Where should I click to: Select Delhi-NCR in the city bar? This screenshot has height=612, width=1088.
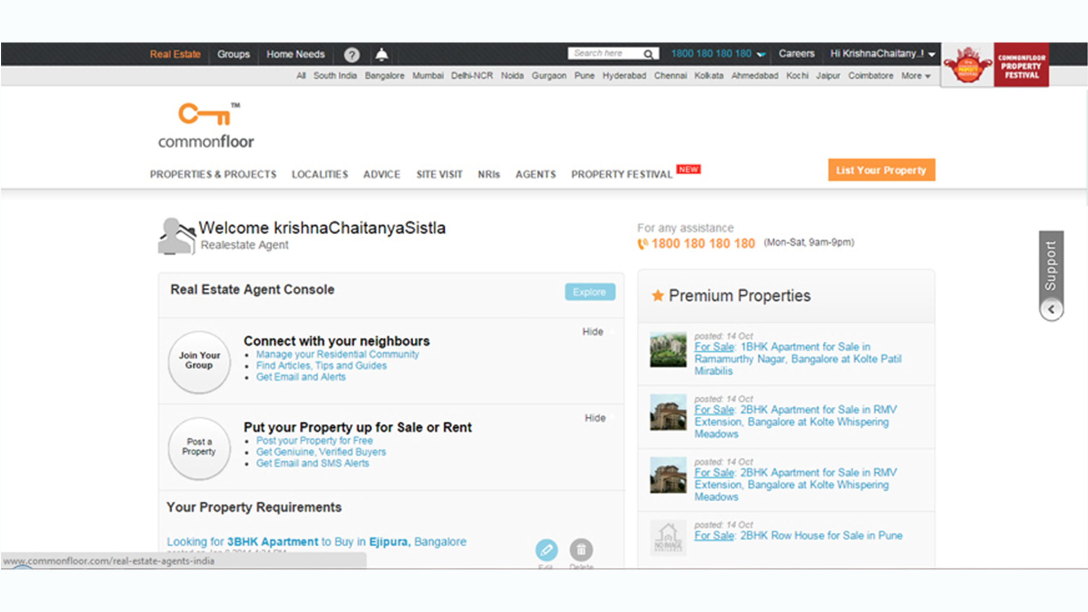click(x=472, y=75)
